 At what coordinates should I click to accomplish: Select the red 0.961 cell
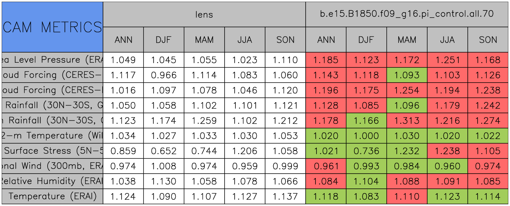[x=326, y=166]
